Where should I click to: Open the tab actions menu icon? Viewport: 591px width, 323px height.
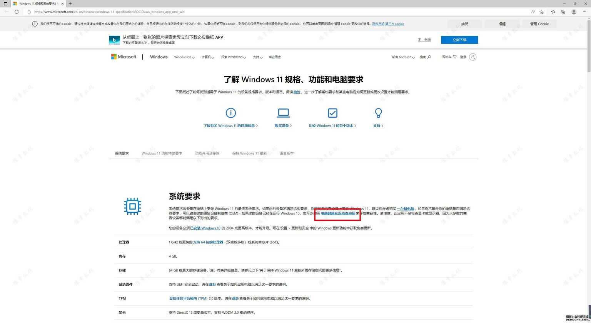tap(5, 3)
